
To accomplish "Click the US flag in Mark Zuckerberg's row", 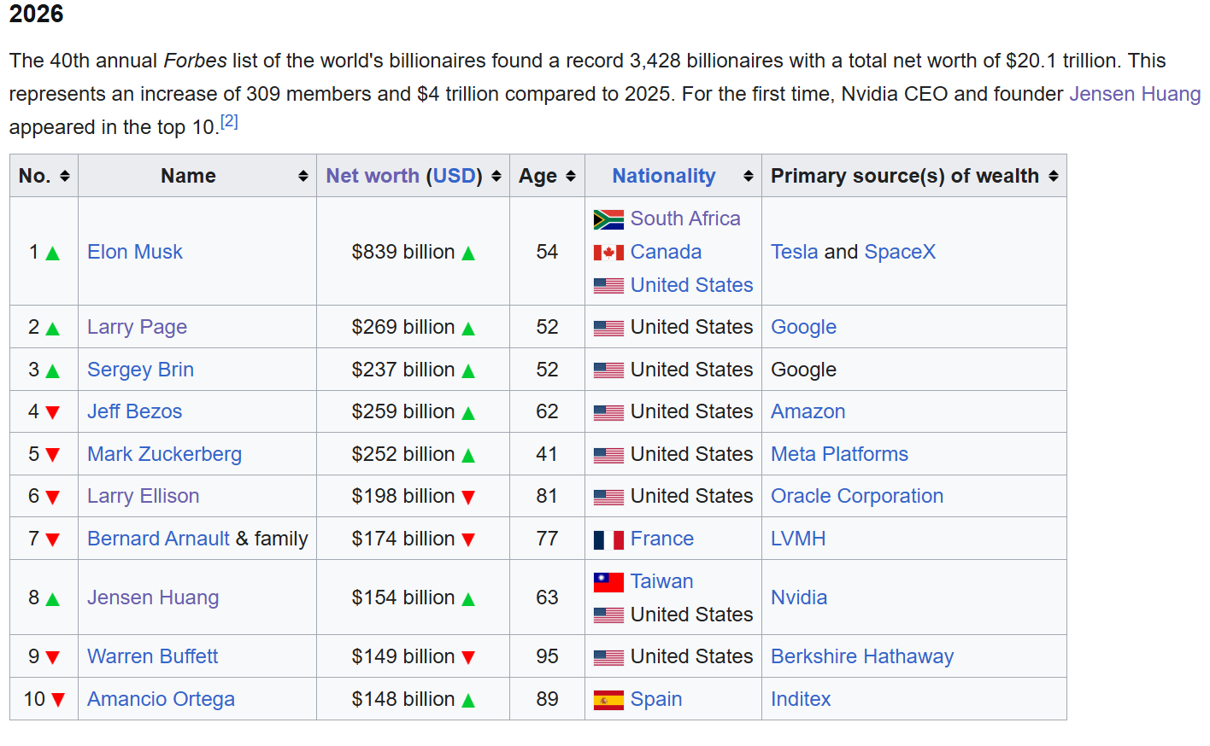I will pos(608,455).
